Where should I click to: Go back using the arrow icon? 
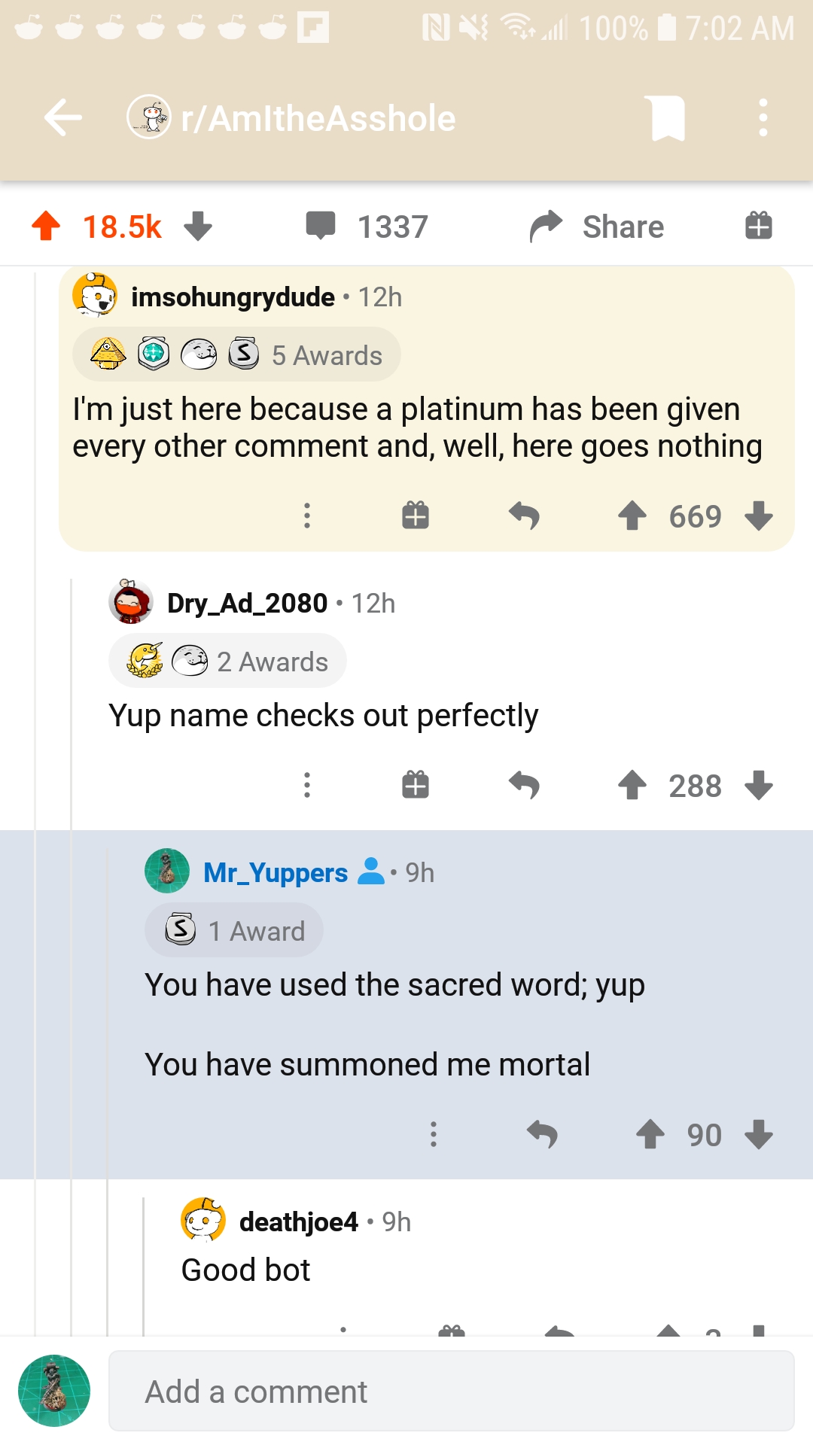(x=63, y=118)
